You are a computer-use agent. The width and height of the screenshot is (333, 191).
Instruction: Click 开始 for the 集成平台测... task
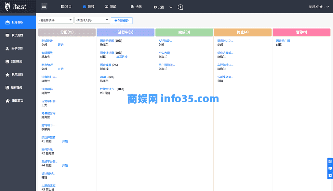click(x=65, y=165)
